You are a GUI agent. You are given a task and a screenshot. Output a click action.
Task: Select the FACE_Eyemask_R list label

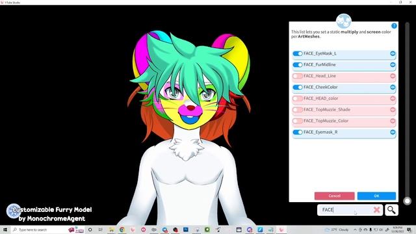pos(320,132)
